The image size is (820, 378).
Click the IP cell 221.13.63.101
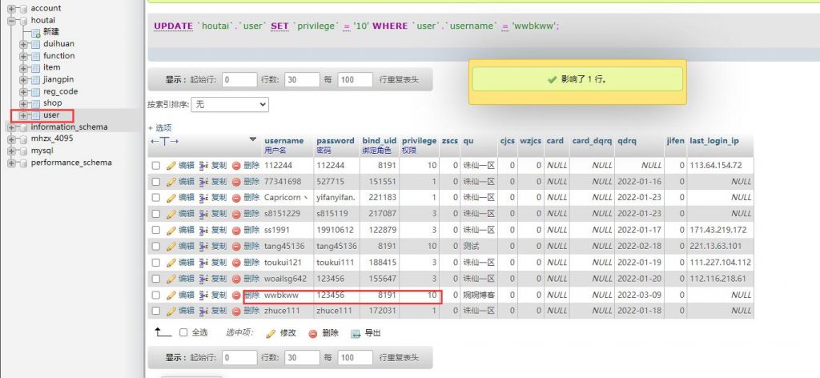pos(715,246)
